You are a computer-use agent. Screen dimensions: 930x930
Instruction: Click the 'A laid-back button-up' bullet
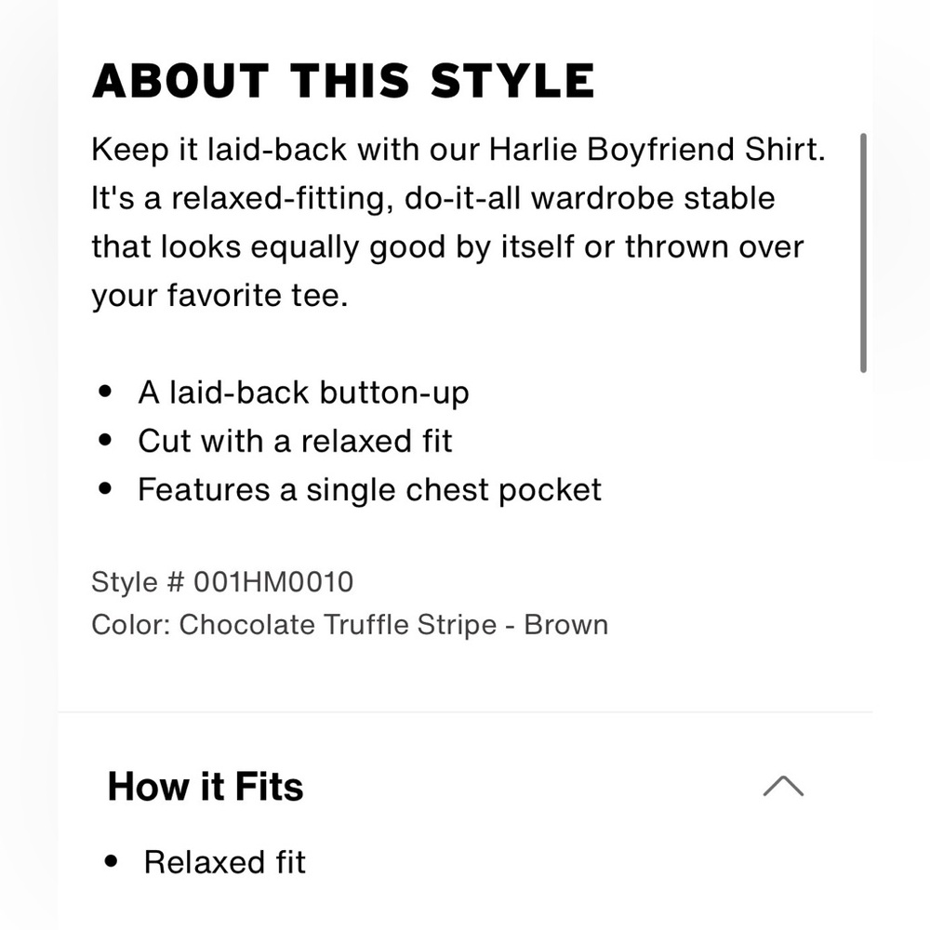pyautogui.click(x=304, y=392)
